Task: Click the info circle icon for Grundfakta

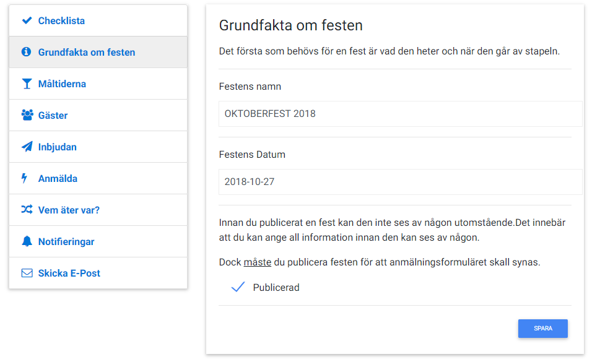Action: (26, 51)
